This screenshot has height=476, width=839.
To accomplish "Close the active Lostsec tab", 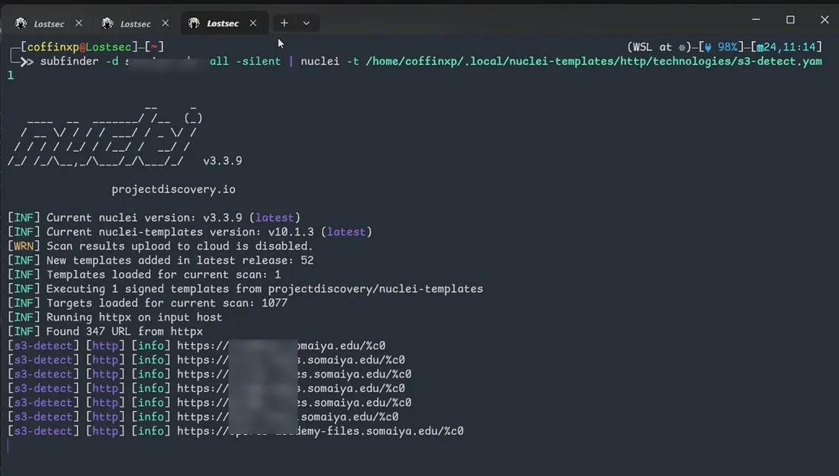I will tap(253, 23).
